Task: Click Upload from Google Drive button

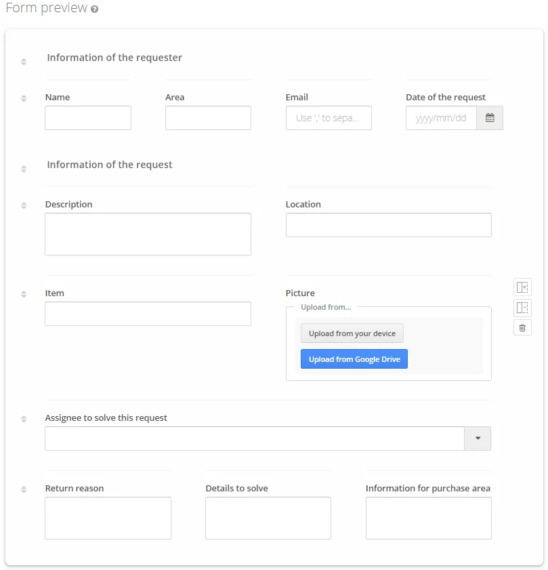Action: 354,359
